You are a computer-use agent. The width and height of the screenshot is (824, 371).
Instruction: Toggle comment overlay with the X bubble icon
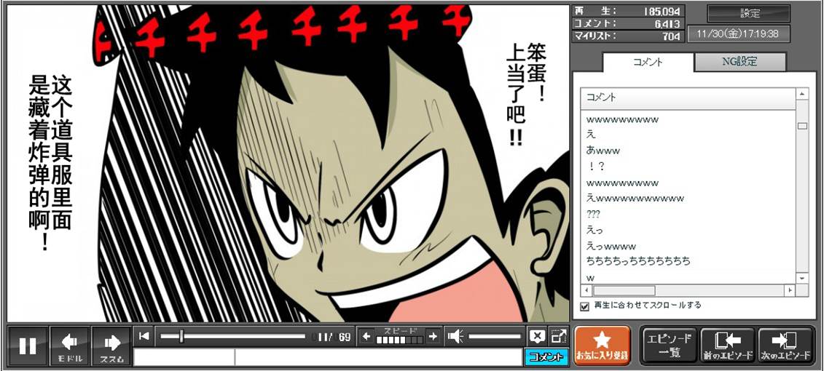537,336
